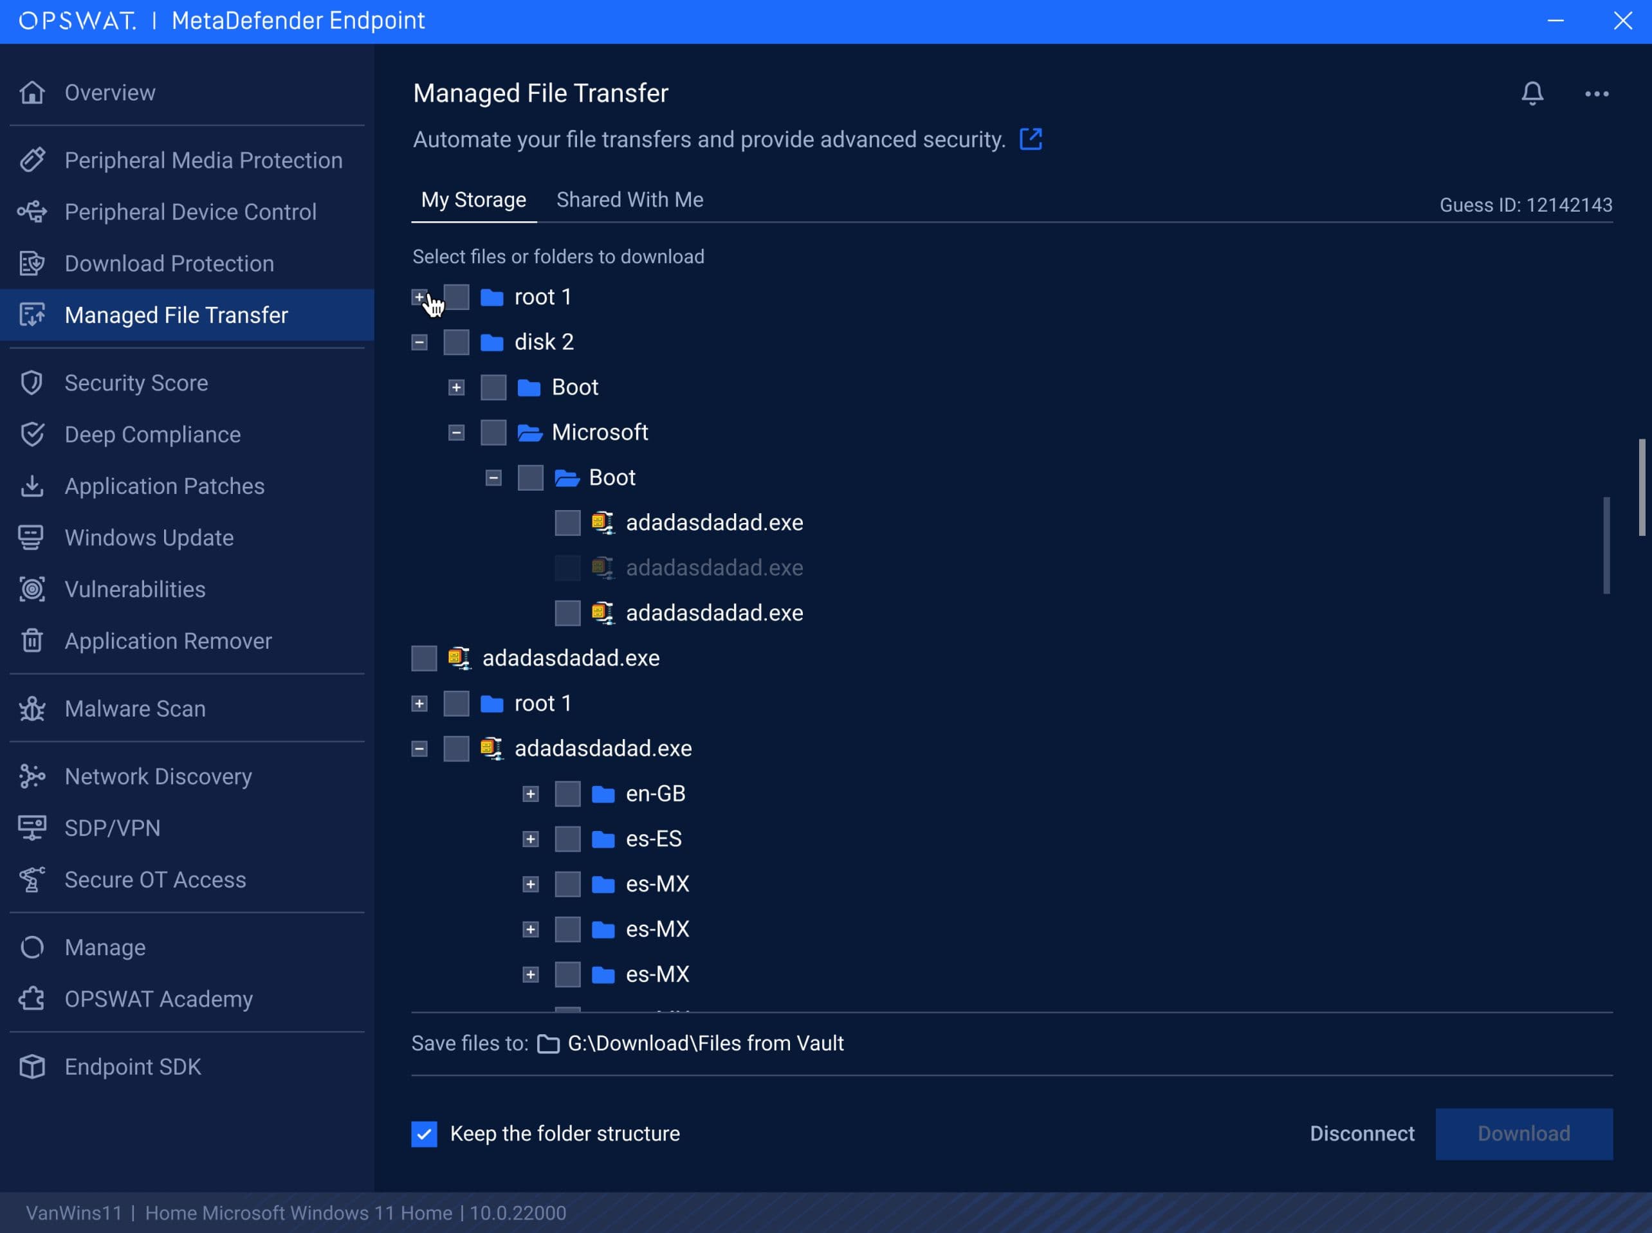1652x1233 pixels.
Task: Click folder icon next to save path
Action: tap(549, 1043)
